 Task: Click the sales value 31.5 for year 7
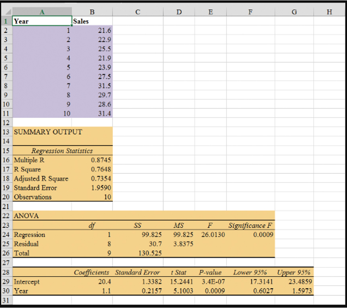[92, 86]
